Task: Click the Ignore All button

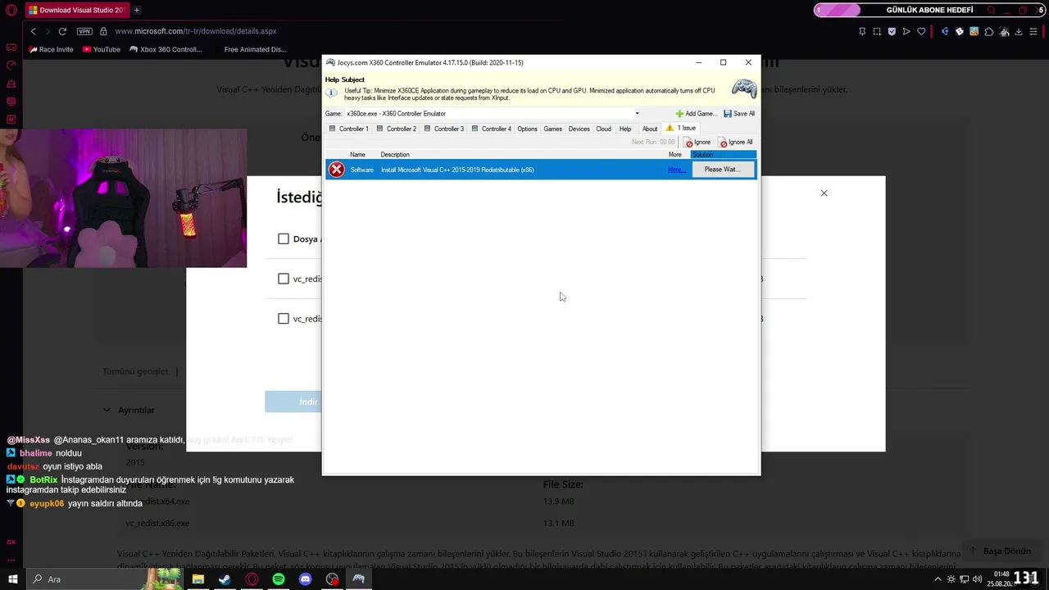Action: point(736,143)
